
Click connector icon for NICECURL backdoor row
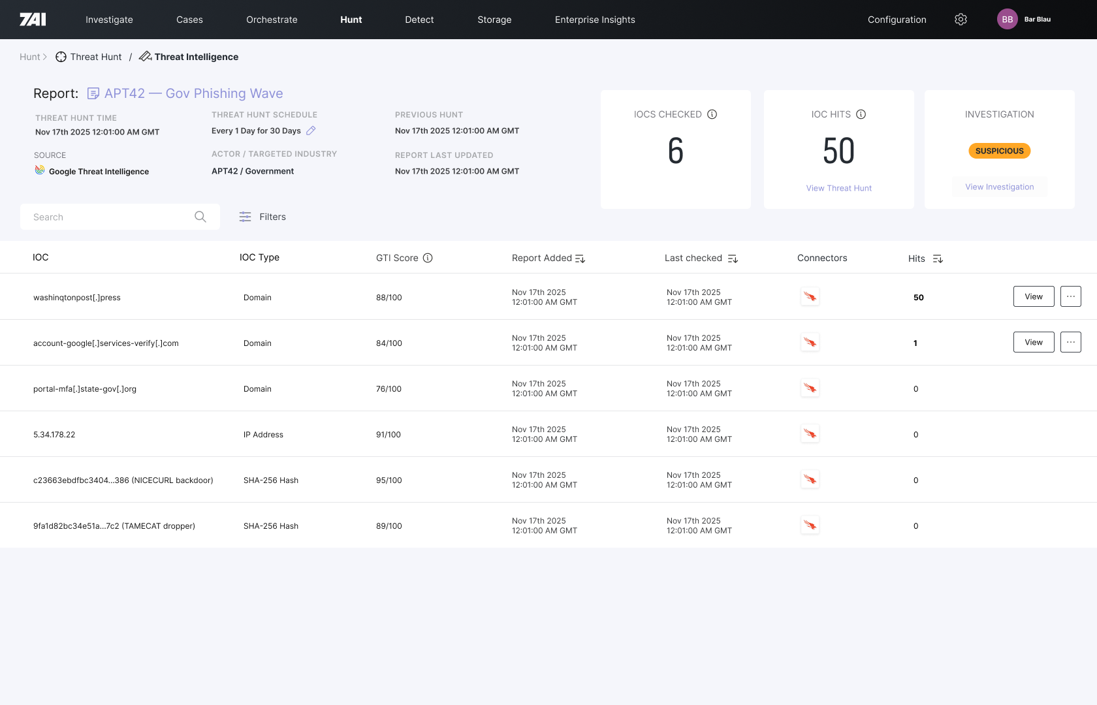coord(810,480)
